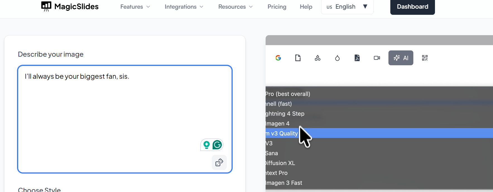Select the blank document file icon

click(298, 58)
